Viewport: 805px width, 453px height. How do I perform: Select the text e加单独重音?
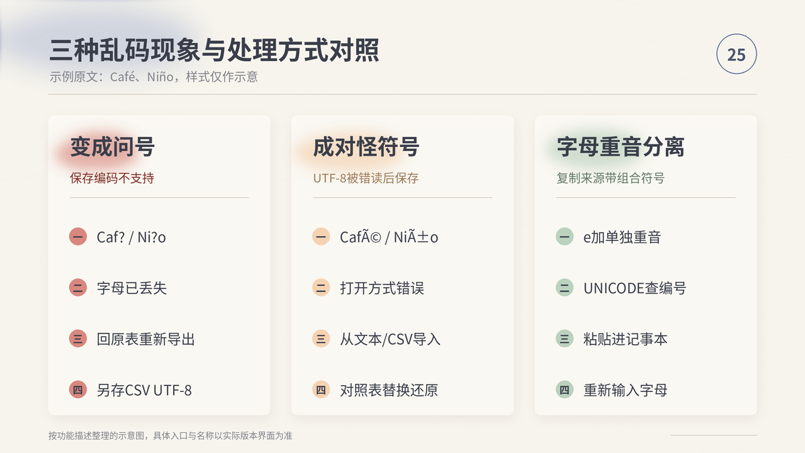point(623,237)
